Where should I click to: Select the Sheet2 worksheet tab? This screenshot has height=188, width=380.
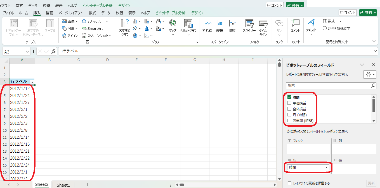pyautogui.click(x=42, y=185)
